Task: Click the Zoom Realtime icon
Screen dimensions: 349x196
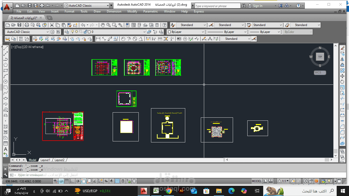Action: coord(108,25)
